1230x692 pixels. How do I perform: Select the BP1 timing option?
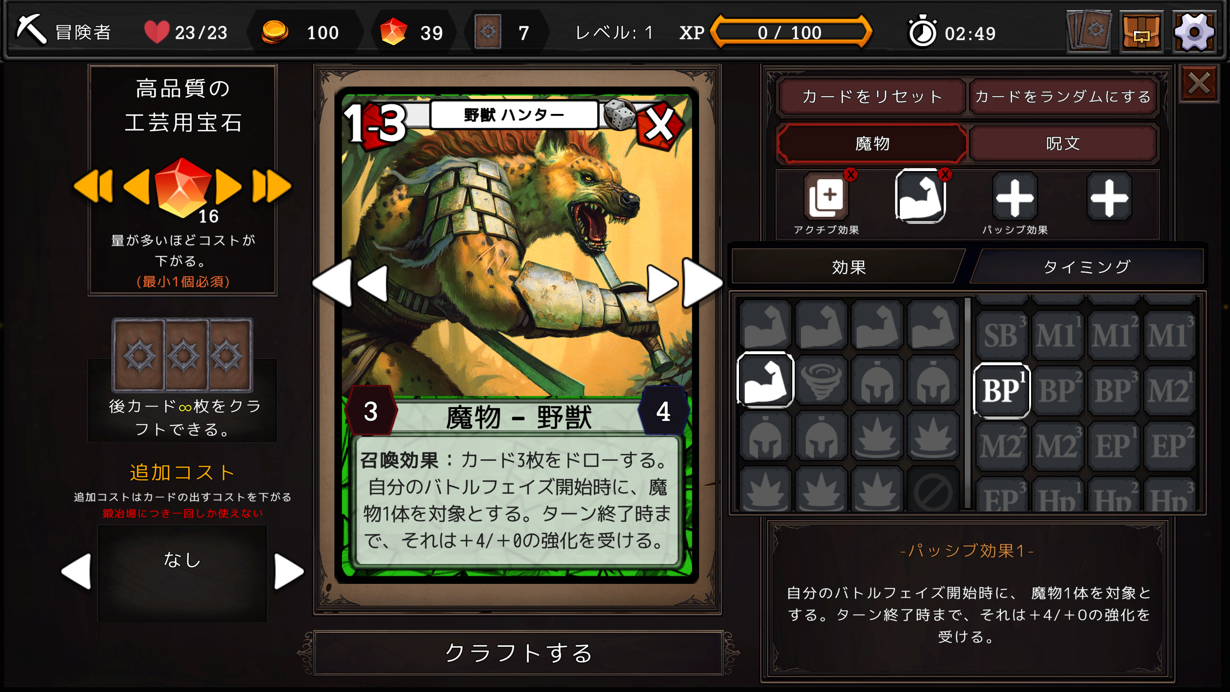point(1002,390)
